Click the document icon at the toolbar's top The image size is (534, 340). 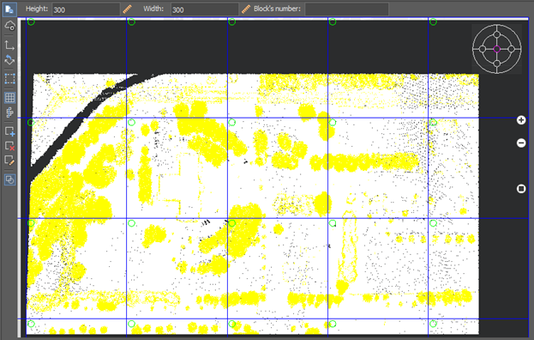pos(9,9)
